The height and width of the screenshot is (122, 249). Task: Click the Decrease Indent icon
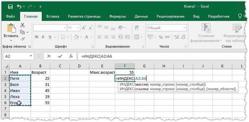pyautogui.click(x=121, y=37)
